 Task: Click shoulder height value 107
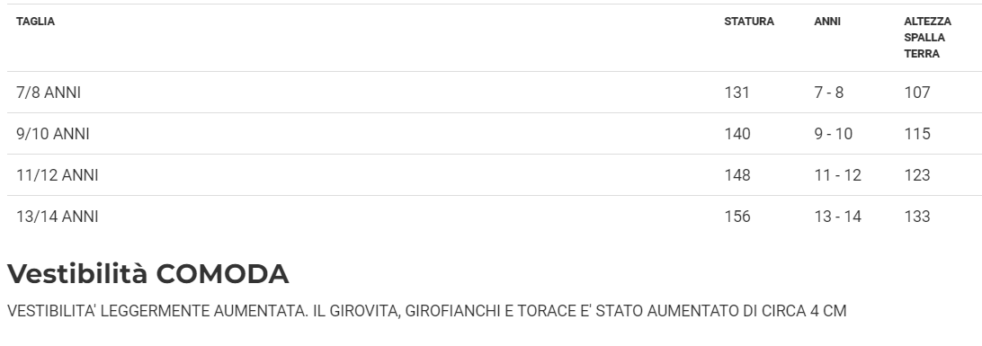917,93
